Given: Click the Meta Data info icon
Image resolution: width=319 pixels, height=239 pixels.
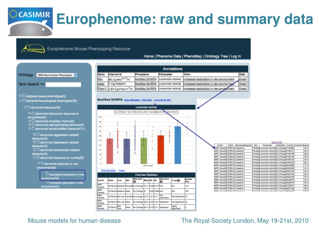Looking at the screenshot, I should (x=134, y=181).
